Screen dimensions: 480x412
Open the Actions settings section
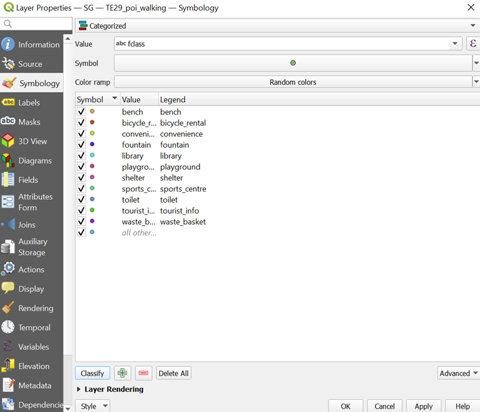coord(32,270)
